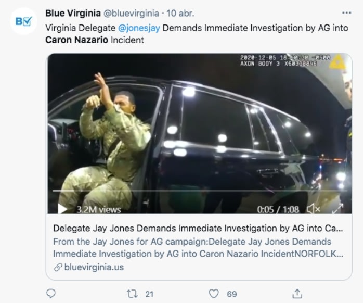Click the bluevirginia.us link domain
Screen dimensions: 364x303
[x=94, y=267]
